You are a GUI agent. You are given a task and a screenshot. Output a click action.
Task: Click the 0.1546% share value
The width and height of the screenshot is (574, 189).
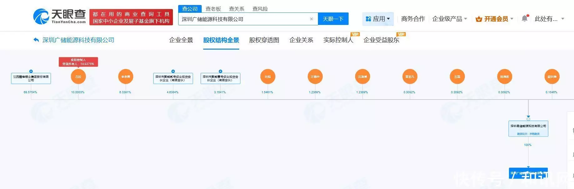[551, 92]
